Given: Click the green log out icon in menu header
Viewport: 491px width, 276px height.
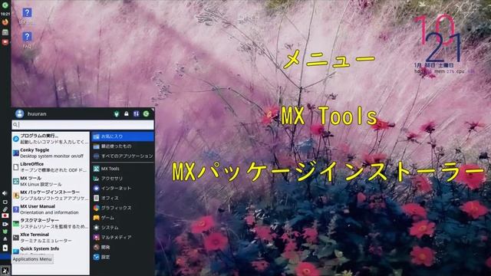Looking at the screenshot, I should point(147,114).
